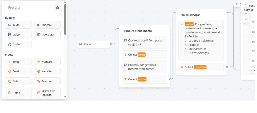Image resolution: width=257 pixels, height=113 pixels.
Task: Pick the Data date input block
Action: tap(18, 81)
